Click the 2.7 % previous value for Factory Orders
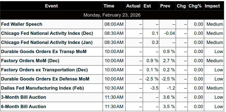The width and height of the screenshot is (226, 112). [x=169, y=61]
